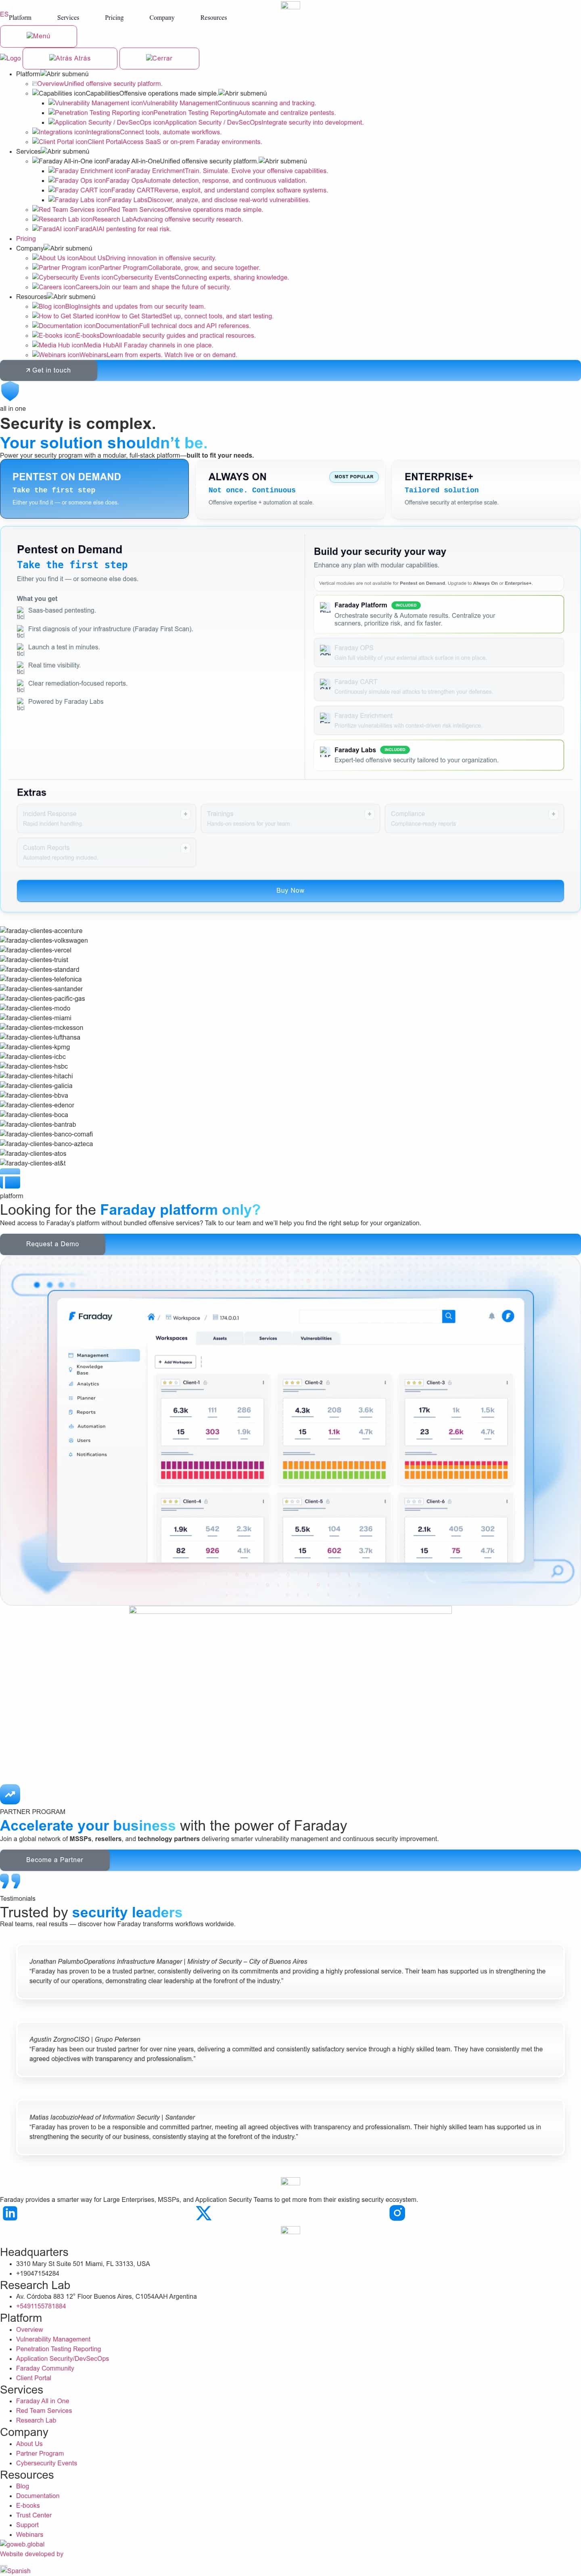
Task: Toggle the Faraday OPS module card
Action: coord(439,652)
